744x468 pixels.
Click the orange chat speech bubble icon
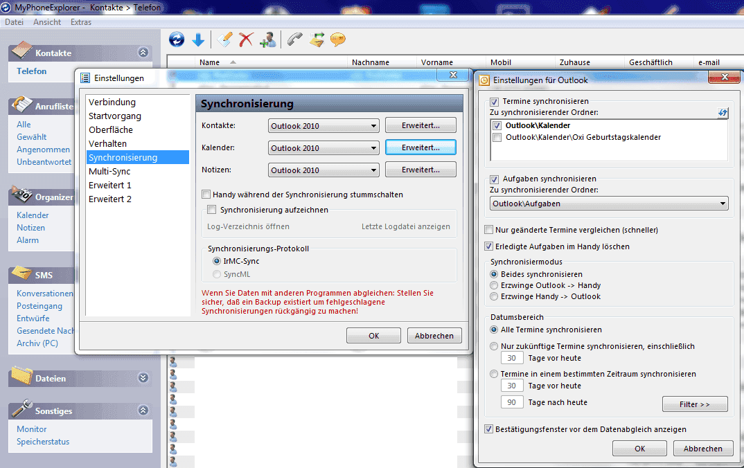click(338, 39)
